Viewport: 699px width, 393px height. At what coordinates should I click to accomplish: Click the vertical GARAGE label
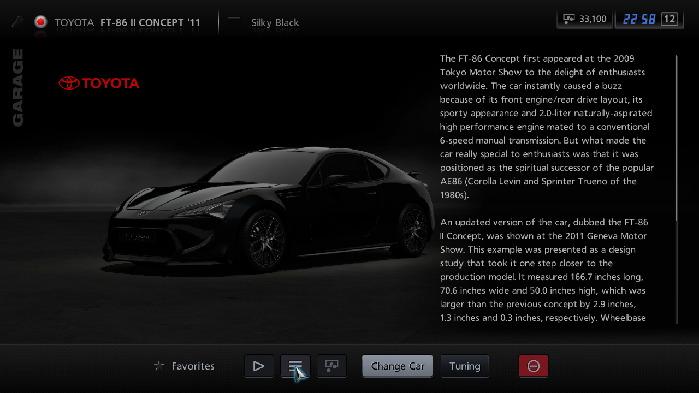point(17,87)
